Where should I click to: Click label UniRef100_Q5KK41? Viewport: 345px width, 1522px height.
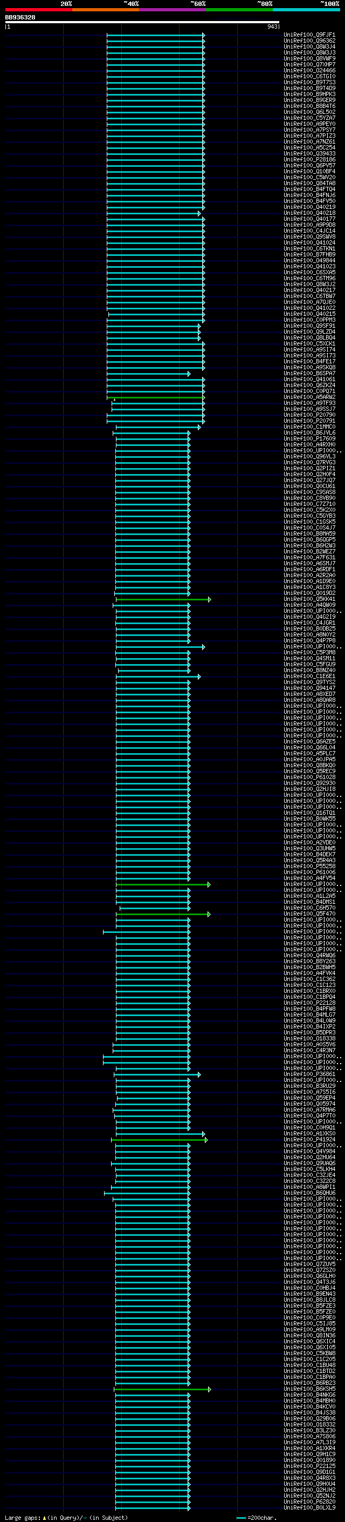[309, 599]
